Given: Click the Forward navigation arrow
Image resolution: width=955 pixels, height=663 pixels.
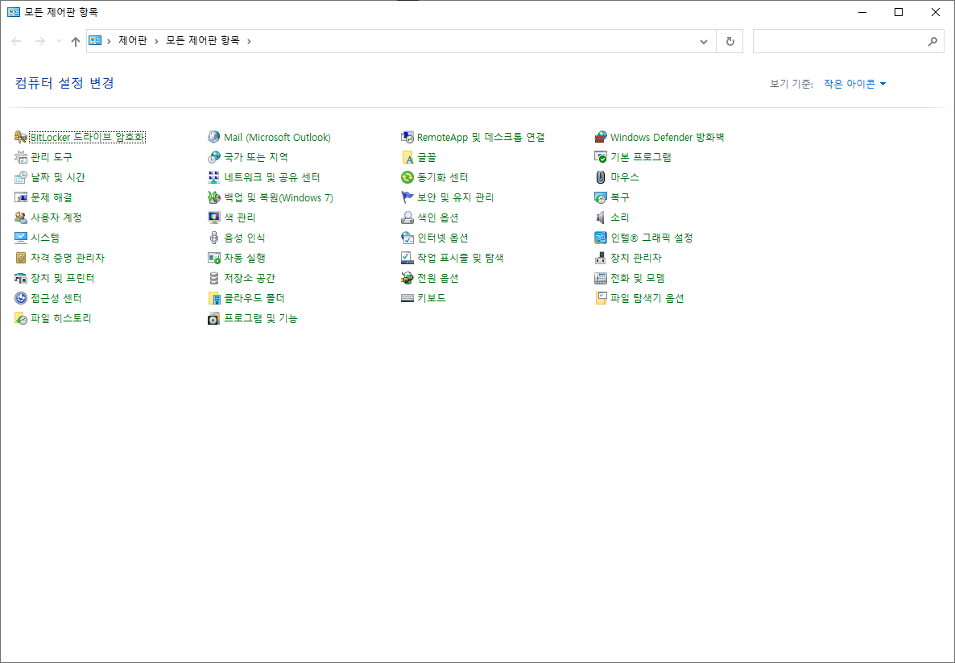Looking at the screenshot, I should (39, 41).
